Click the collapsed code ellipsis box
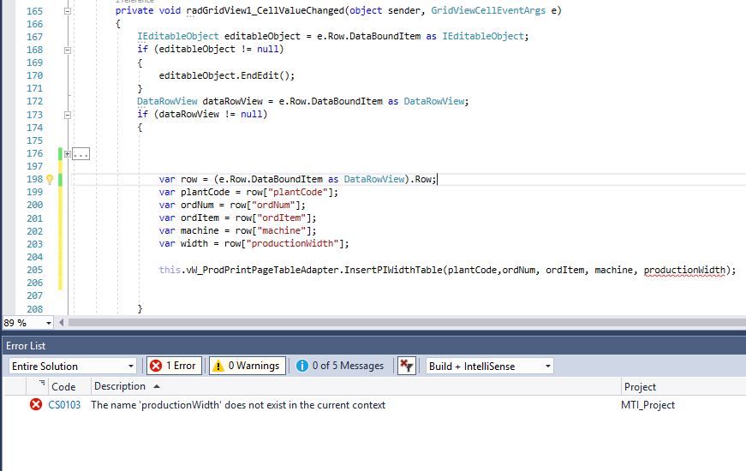This screenshot has height=471, width=746. pyautogui.click(x=81, y=153)
